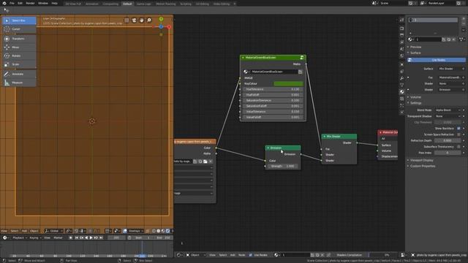The height and width of the screenshot is (263, 468).
Task: Toggle the Show Backface checkbox
Action: point(458,129)
